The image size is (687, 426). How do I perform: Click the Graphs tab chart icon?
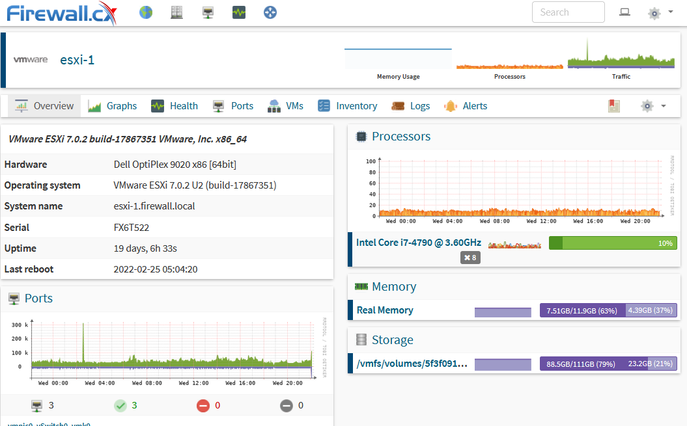[94, 106]
